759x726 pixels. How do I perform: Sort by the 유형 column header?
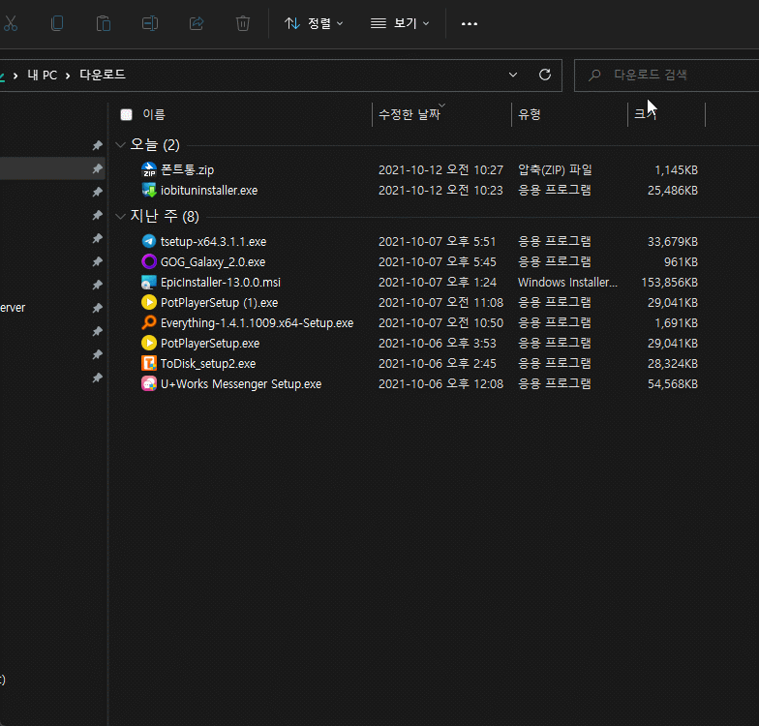click(529, 114)
